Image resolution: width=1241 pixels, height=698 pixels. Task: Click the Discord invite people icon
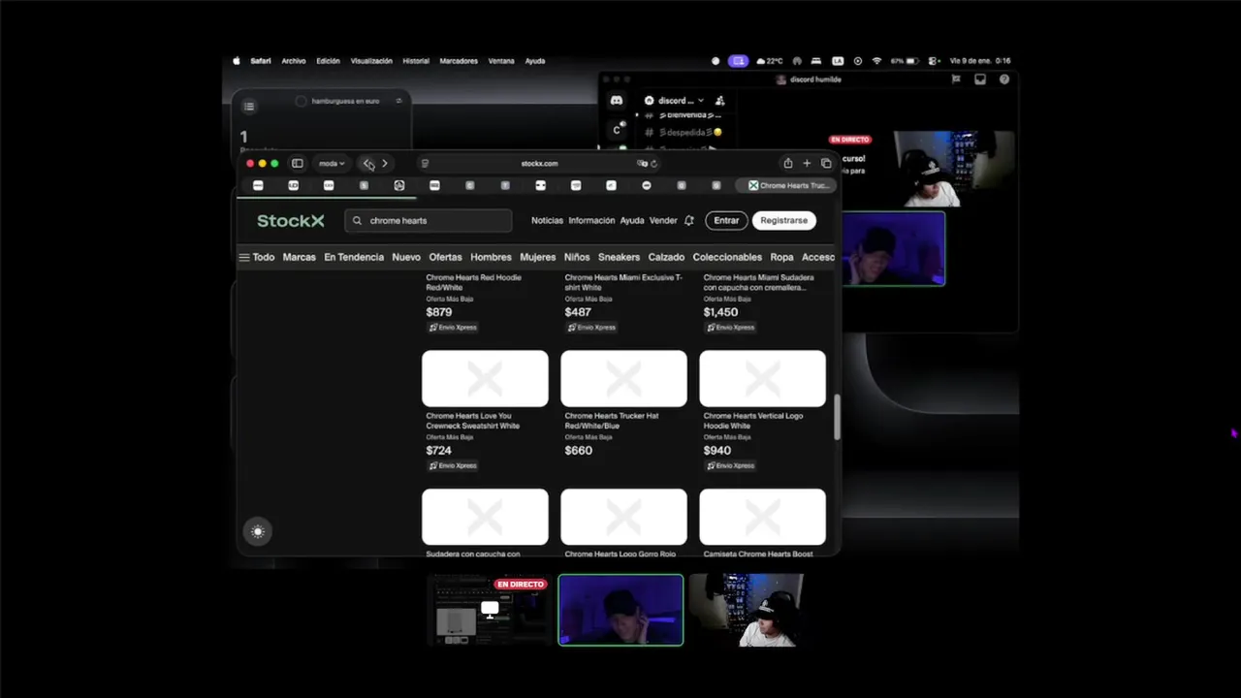[x=719, y=101]
